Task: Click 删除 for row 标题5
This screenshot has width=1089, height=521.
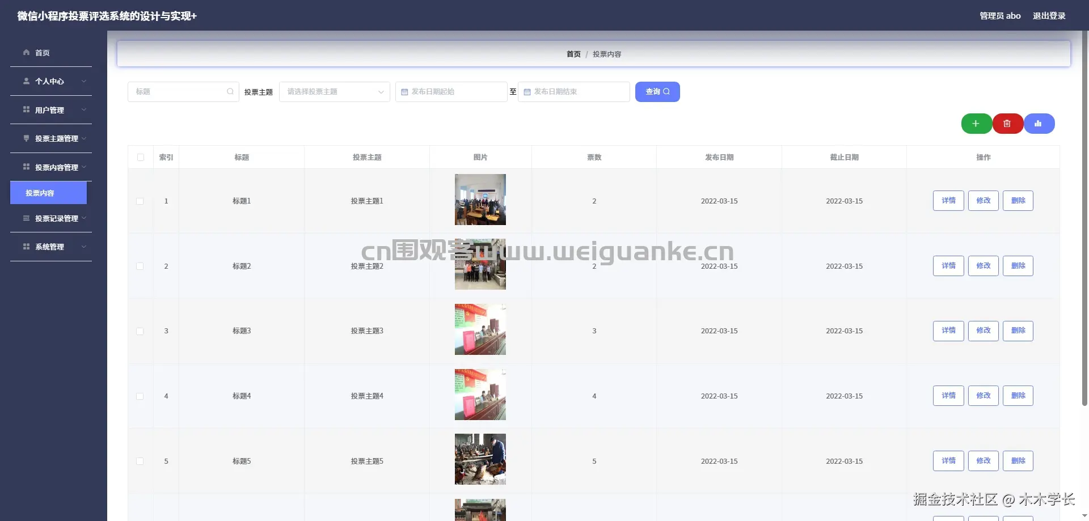Action: (1018, 461)
